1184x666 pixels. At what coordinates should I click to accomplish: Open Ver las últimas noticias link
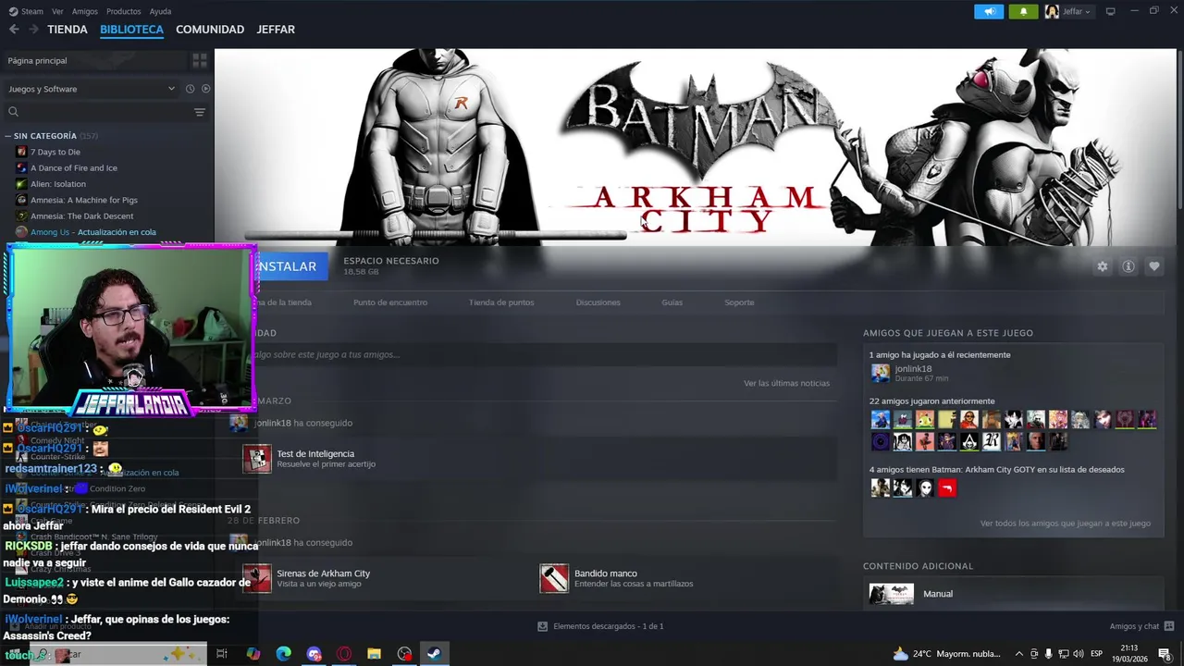[x=786, y=383]
